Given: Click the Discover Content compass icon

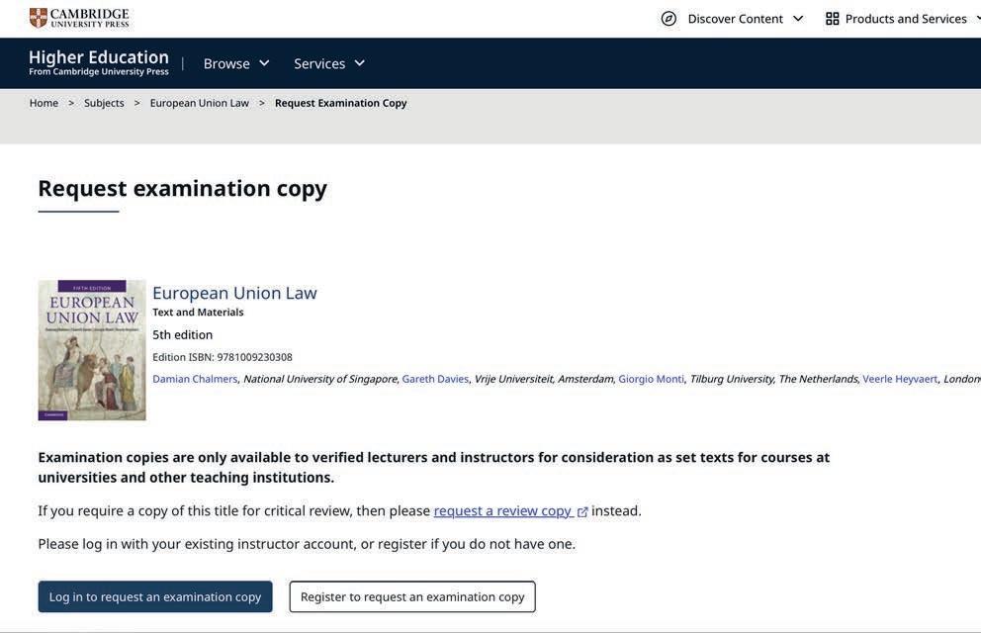Looking at the screenshot, I should 669,19.
